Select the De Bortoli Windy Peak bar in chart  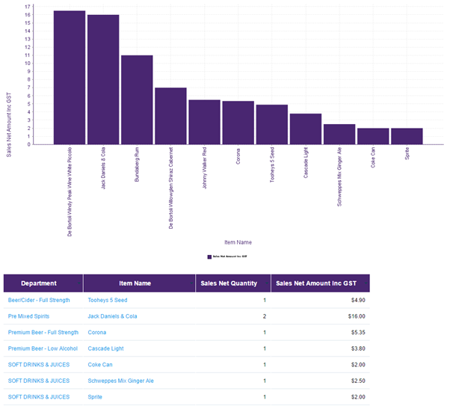[x=70, y=78]
